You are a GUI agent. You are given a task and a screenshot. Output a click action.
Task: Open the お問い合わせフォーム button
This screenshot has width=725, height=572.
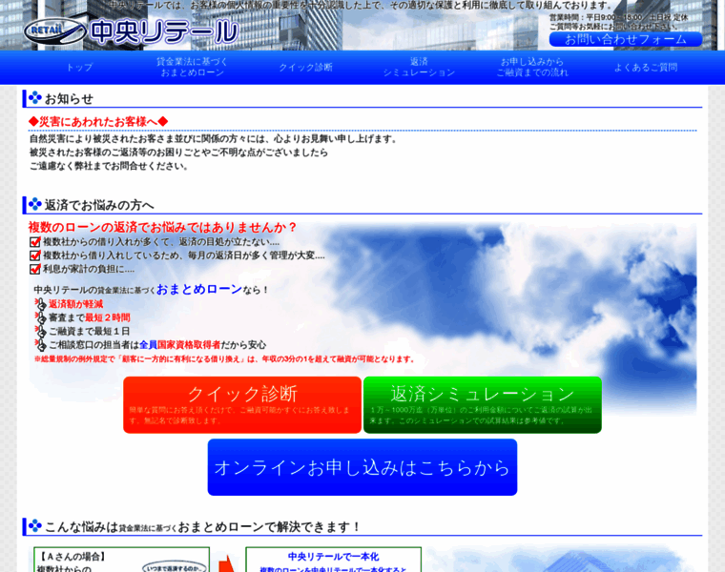click(626, 40)
